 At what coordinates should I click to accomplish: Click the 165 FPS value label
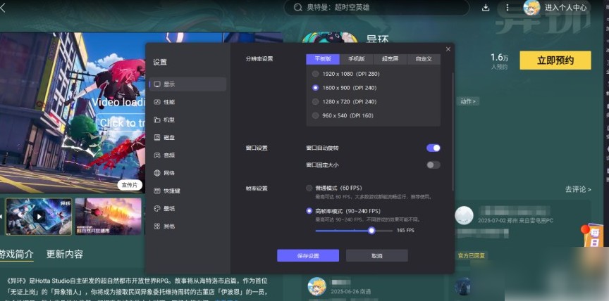point(405,231)
